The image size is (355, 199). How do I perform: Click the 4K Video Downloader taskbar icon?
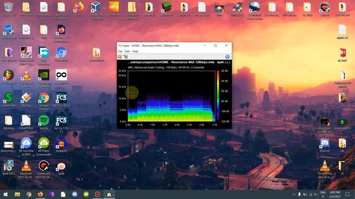(86, 194)
